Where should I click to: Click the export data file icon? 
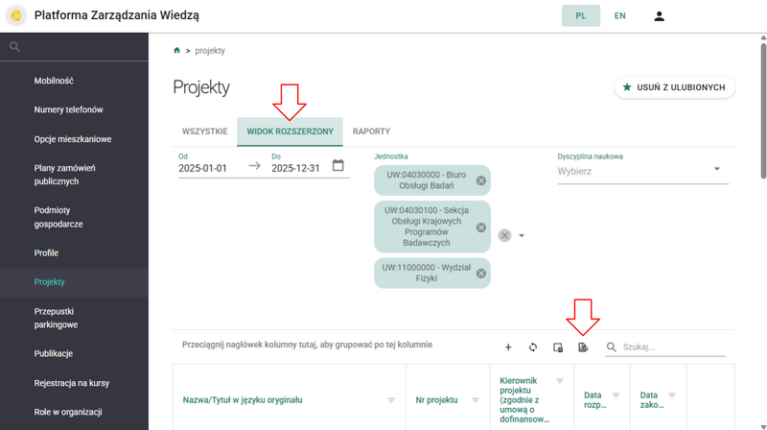click(x=582, y=346)
